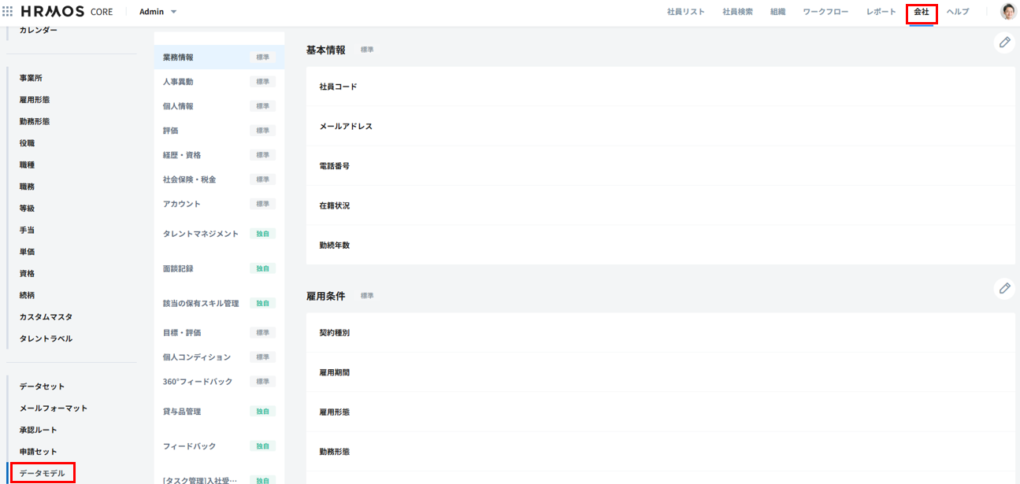Click the 社員コード field row
The width and height of the screenshot is (1020, 484).
point(338,87)
